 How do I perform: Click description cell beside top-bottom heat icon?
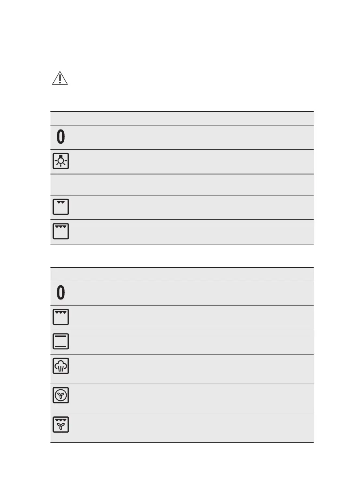pyautogui.click(x=193, y=342)
